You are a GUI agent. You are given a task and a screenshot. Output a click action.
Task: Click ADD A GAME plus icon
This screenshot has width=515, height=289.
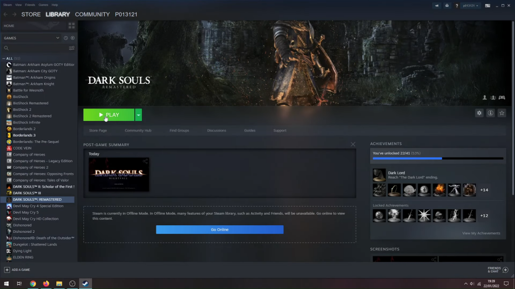tap(7, 269)
